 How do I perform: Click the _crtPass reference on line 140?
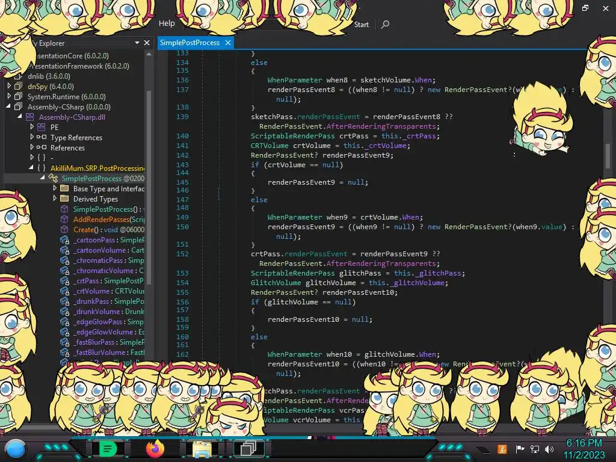tap(419, 136)
